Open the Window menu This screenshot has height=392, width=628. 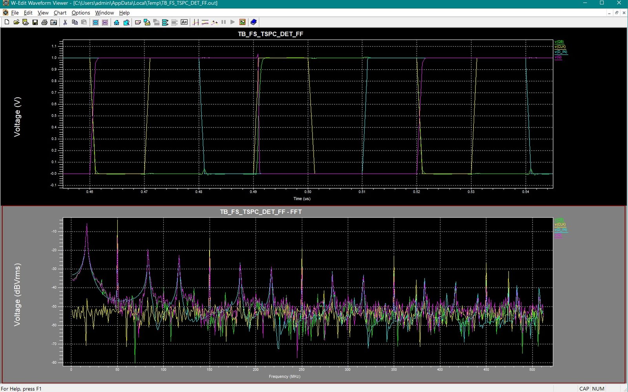click(104, 13)
